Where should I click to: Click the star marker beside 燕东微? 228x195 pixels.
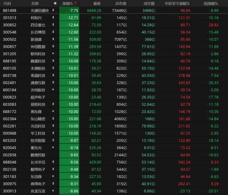53,111
